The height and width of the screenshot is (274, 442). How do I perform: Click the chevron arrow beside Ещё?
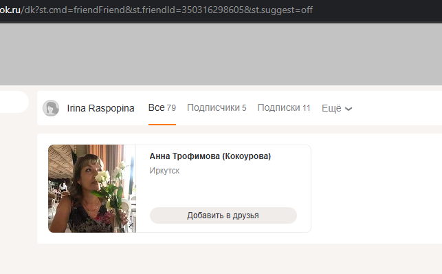(x=349, y=109)
